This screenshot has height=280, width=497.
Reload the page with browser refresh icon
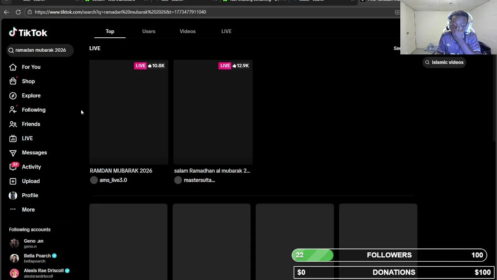pyautogui.click(x=18, y=12)
